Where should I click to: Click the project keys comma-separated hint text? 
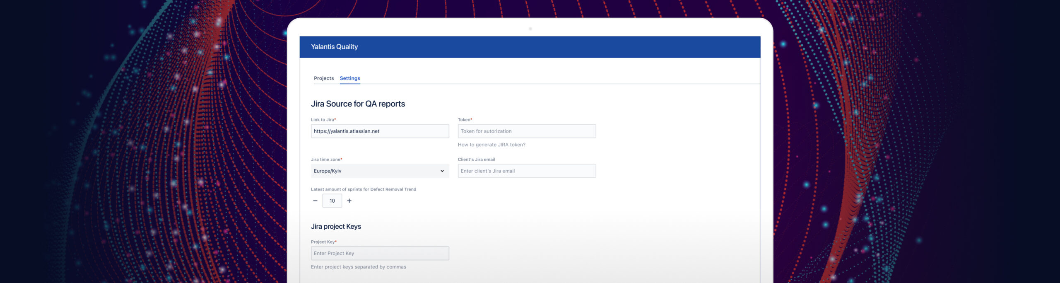tap(359, 267)
